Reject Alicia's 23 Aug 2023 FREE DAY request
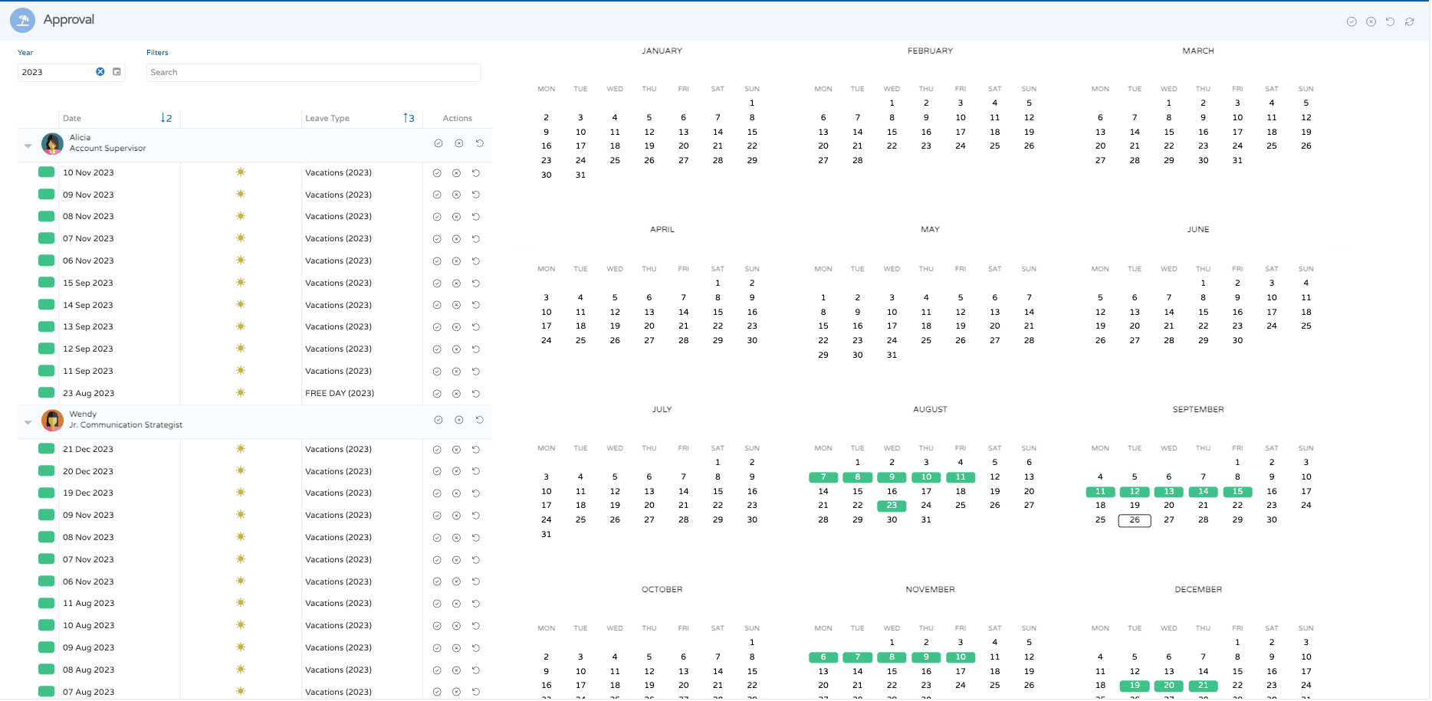 456,394
